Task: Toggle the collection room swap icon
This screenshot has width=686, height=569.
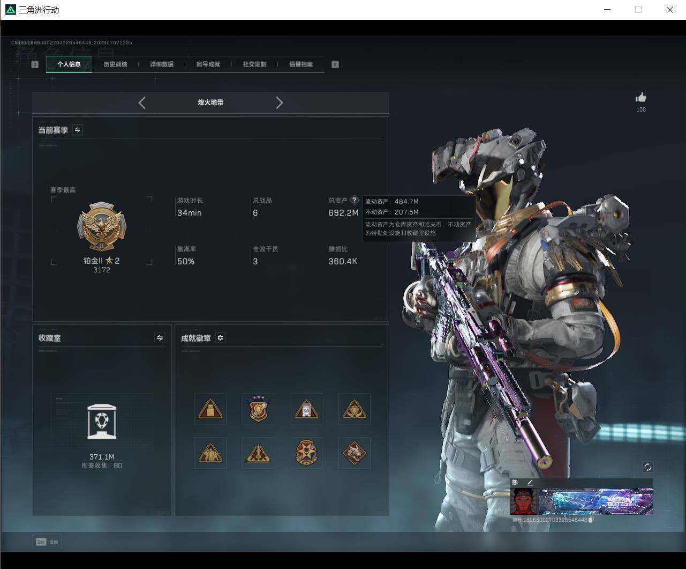Action: click(160, 337)
